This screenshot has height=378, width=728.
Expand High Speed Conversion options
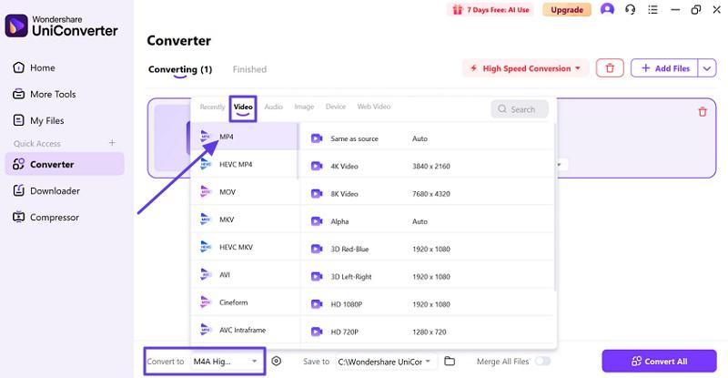pyautogui.click(x=526, y=68)
